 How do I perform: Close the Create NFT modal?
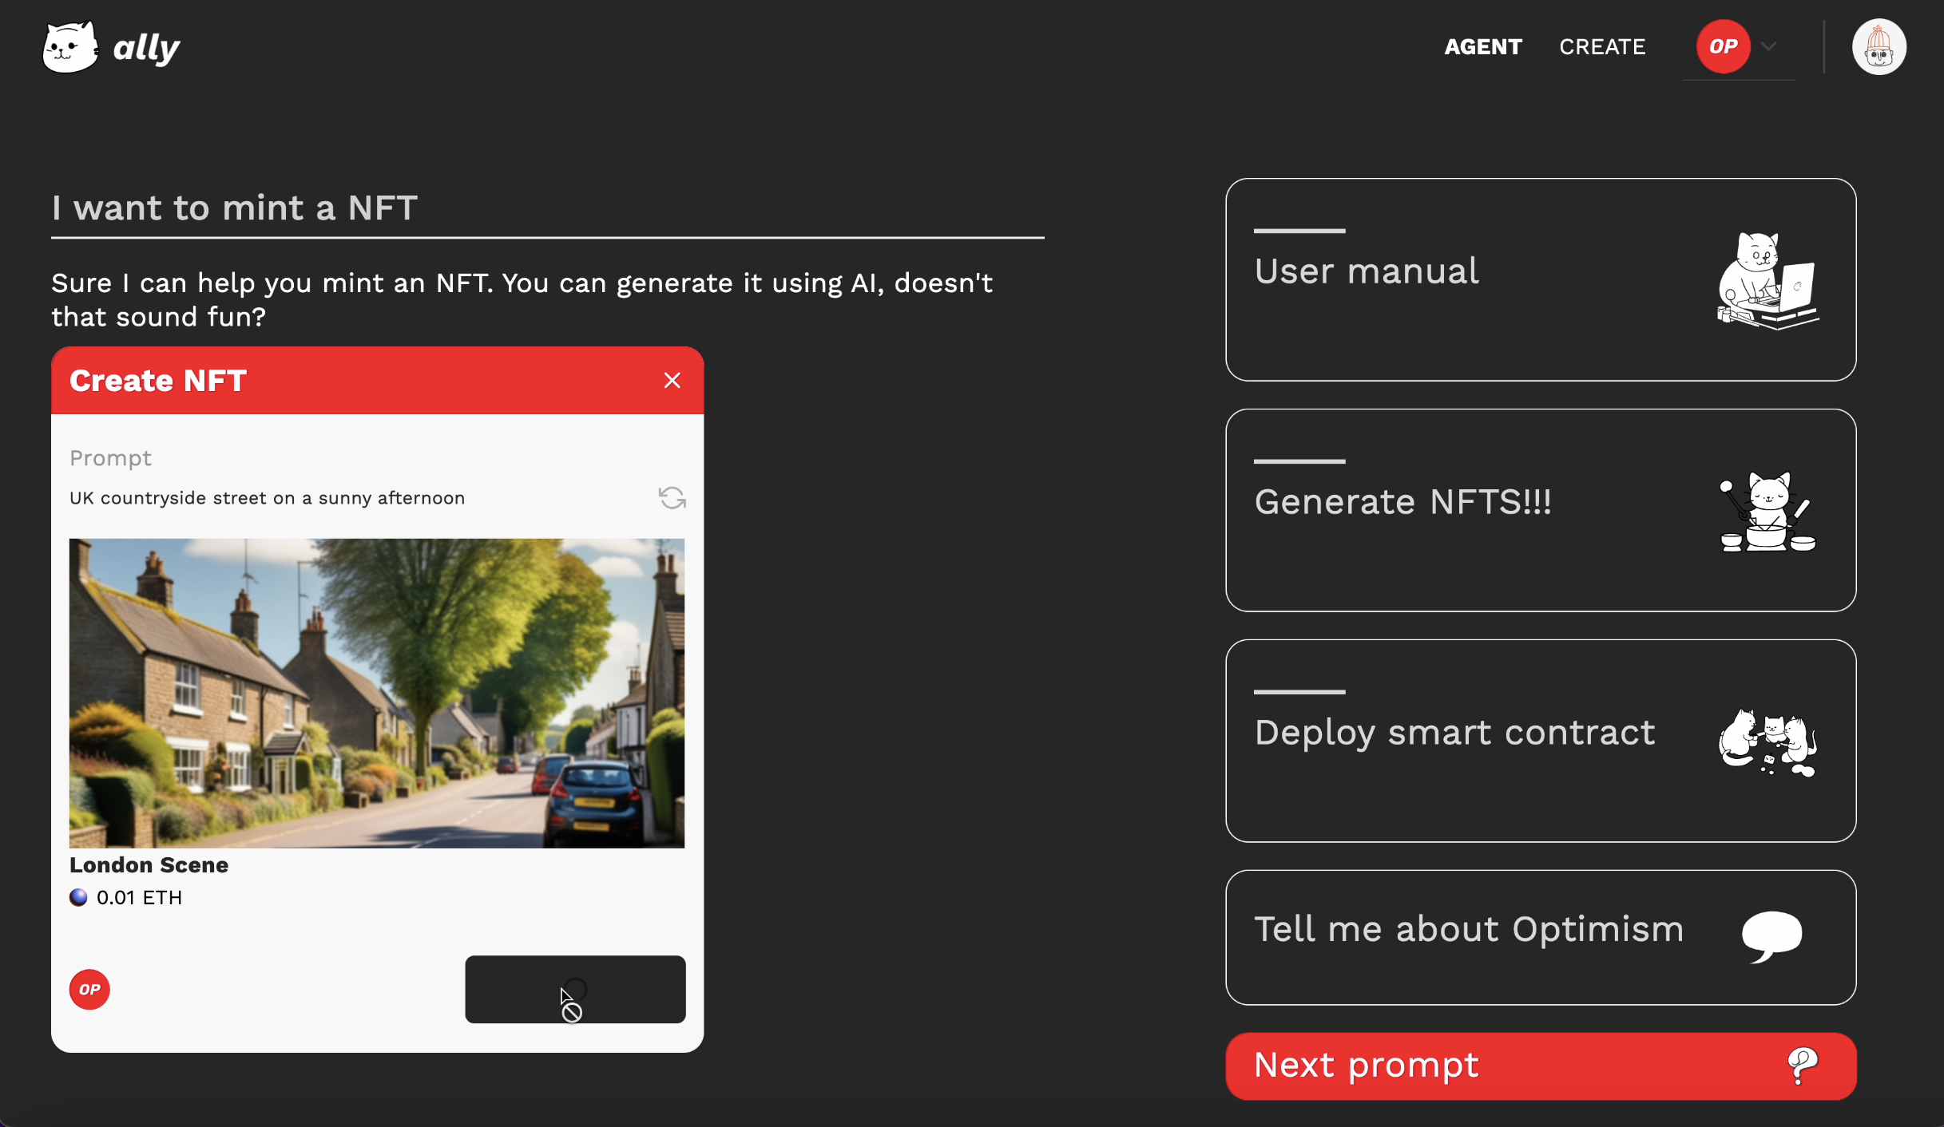point(672,380)
